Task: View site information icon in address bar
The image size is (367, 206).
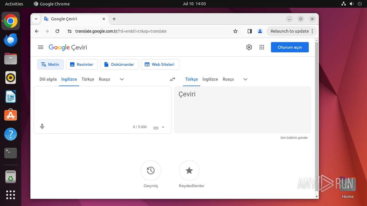Action: (69, 31)
